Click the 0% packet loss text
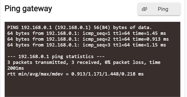Screen dimensions: 187x97 click(125, 62)
